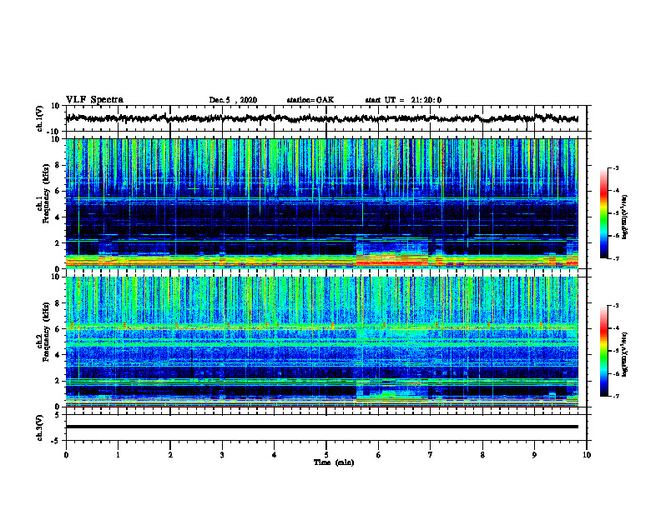
Task: Click ch.1 red low-frequency burst near minute 6
Action: 392,261
